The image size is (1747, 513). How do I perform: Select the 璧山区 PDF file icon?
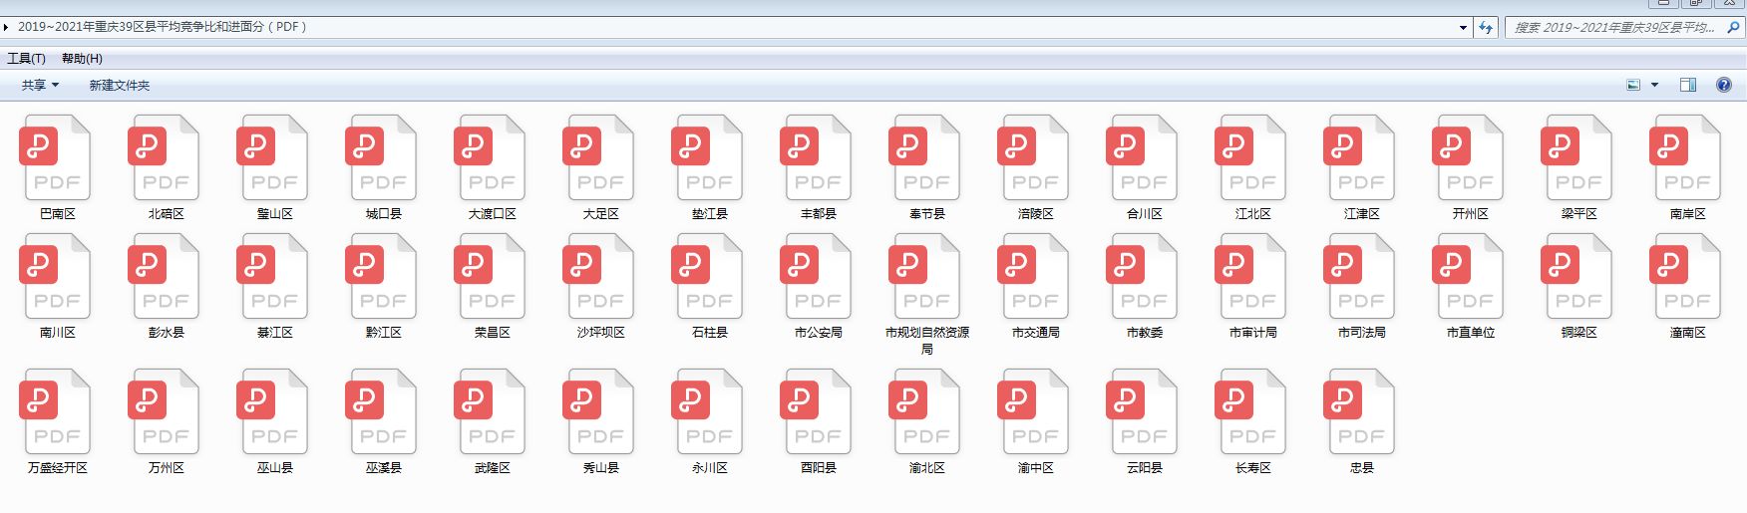click(x=273, y=157)
